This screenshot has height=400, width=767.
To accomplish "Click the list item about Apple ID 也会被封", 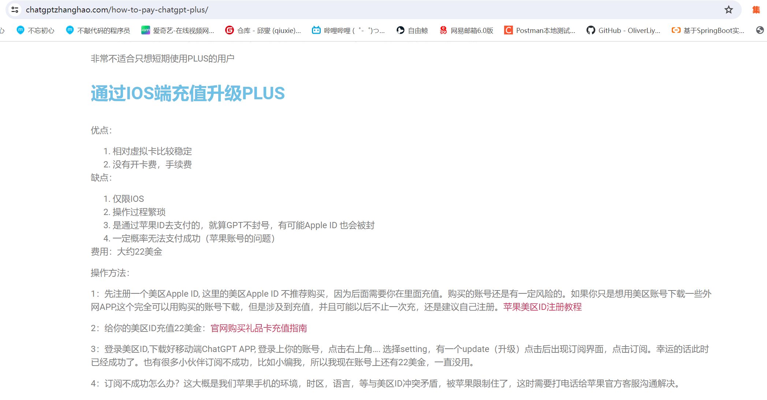I will click(x=243, y=225).
